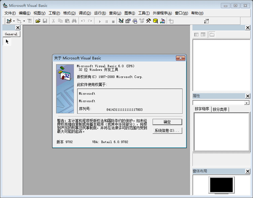The width and height of the screenshot is (253, 198).
Task: Click the Paste clipboard icon
Action: click(x=67, y=21)
